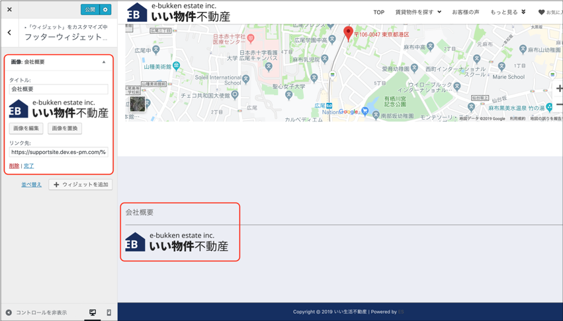Expand the もっと見る navigation menu
This screenshot has height=321, width=563.
coord(507,12)
